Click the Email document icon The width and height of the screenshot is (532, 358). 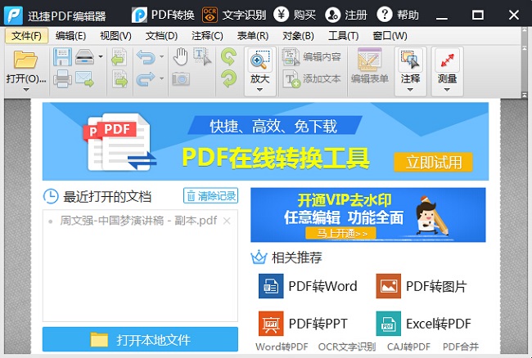tap(84, 78)
